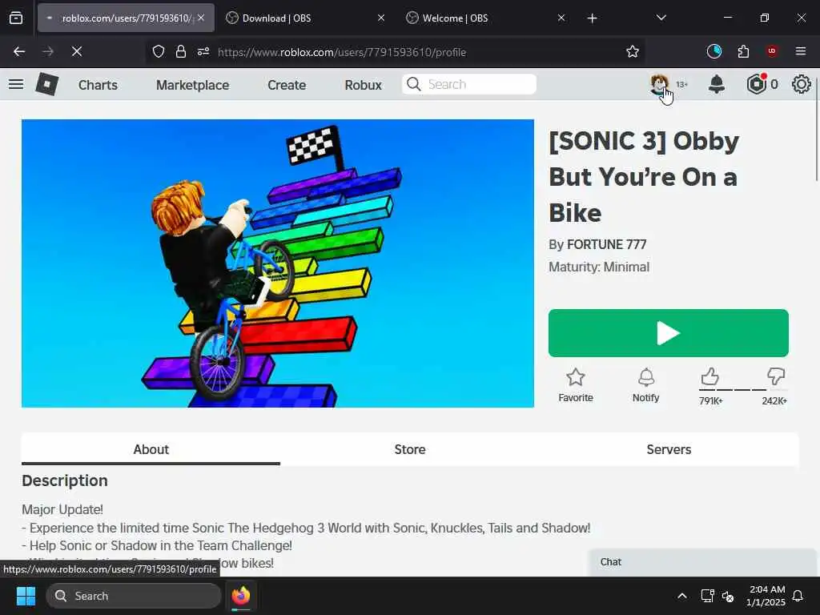Dislike the game with thumbs down

[x=776, y=376]
